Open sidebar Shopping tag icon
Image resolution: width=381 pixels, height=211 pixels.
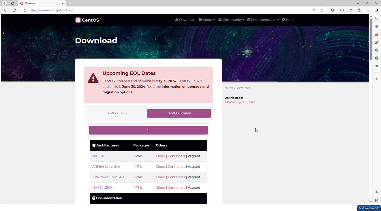377,26
